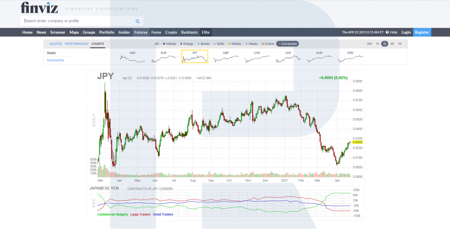
Task: Click the finviz logo
Action: point(39,7)
